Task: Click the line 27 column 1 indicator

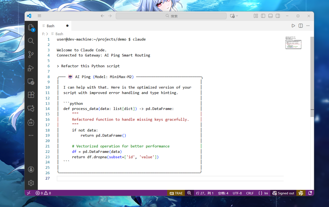Action: [205, 193]
